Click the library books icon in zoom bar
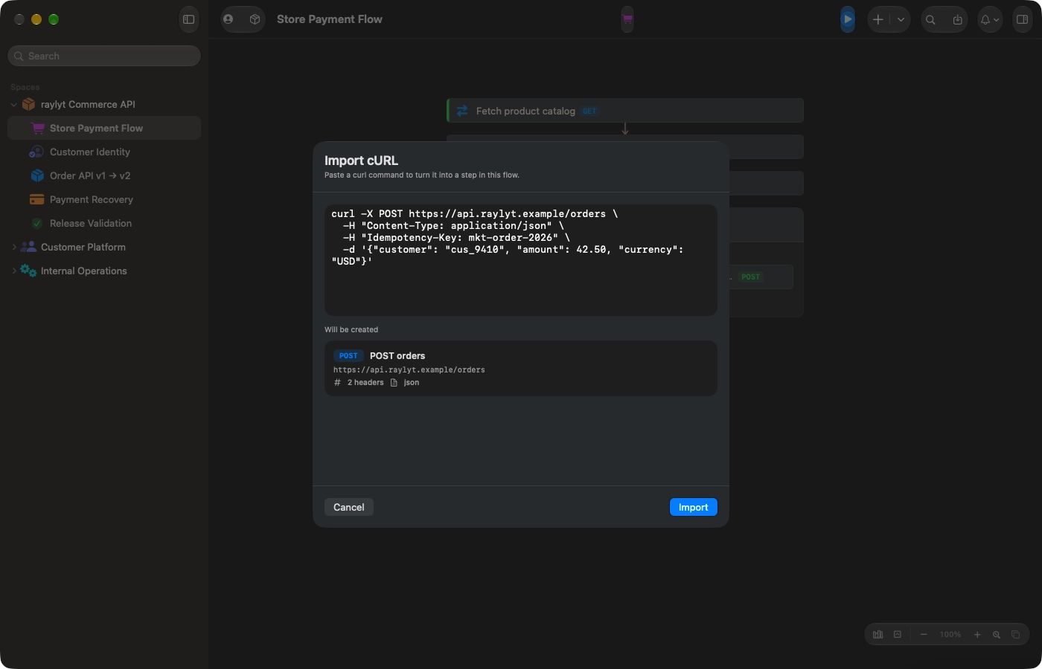Viewport: 1042px width, 669px height. coord(878,635)
